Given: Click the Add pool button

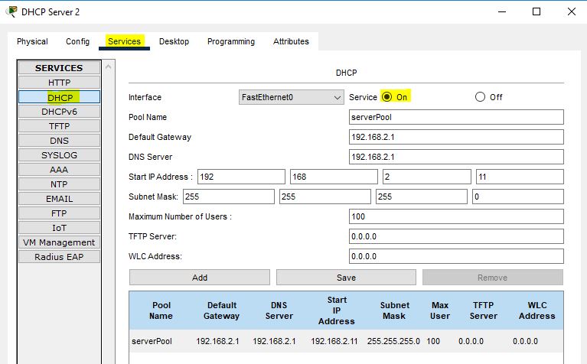Looking at the screenshot, I should (x=200, y=278).
